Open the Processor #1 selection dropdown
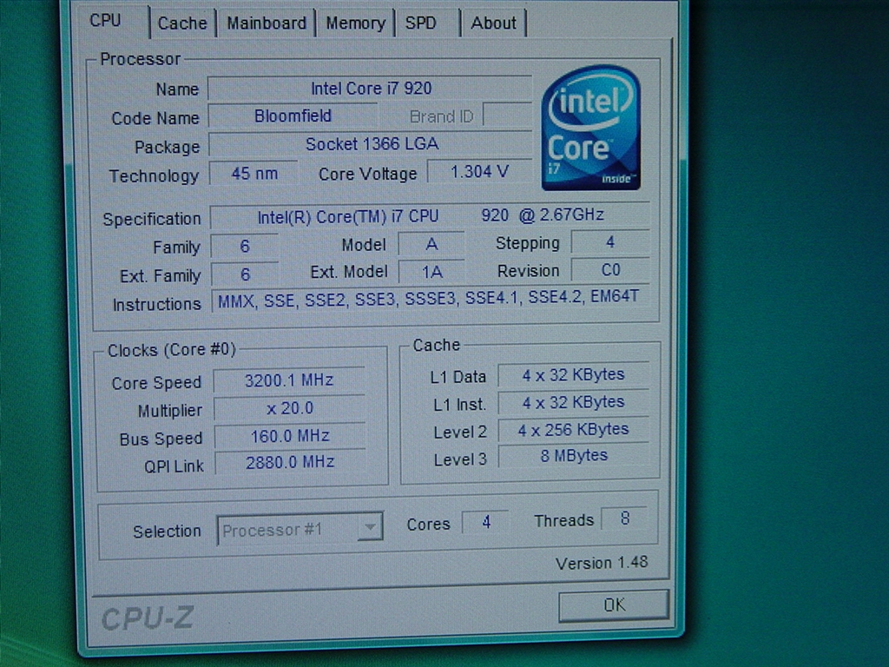 tap(300, 530)
